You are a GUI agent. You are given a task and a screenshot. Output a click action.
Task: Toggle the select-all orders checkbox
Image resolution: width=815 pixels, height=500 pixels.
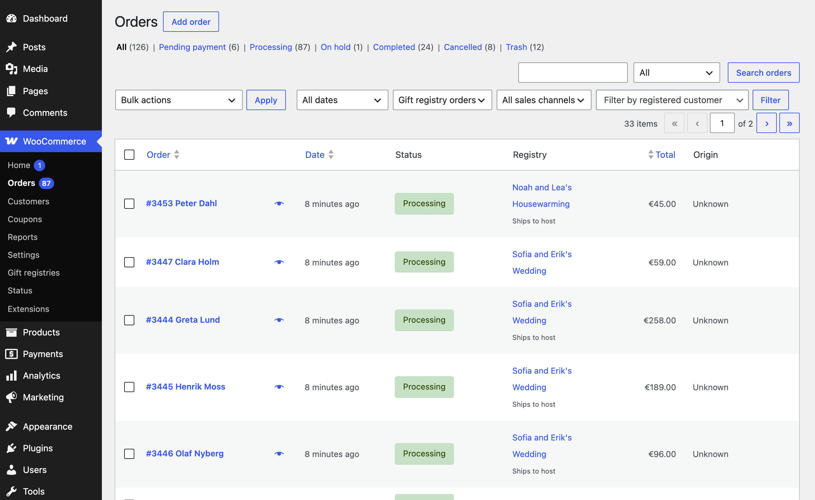coord(129,155)
